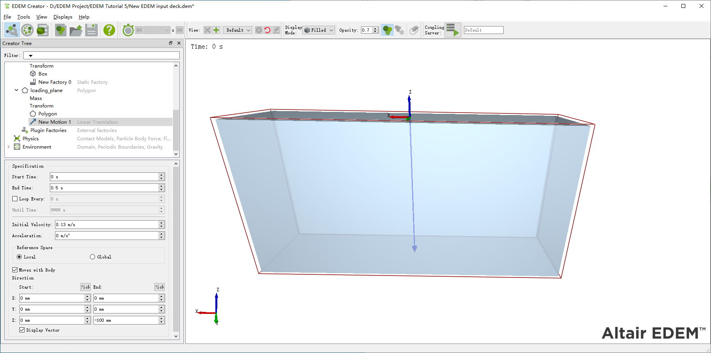Click the floppy disk Save icon
711x353 pixels.
coord(91,30)
